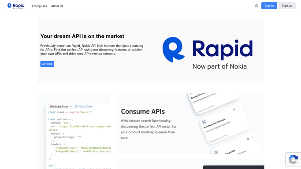Expand the (Node.js) Axios language dropdown
This screenshot has width=301, height=169.
click(x=61, y=107)
